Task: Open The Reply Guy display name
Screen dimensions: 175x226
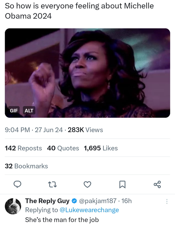Action: tap(47, 201)
